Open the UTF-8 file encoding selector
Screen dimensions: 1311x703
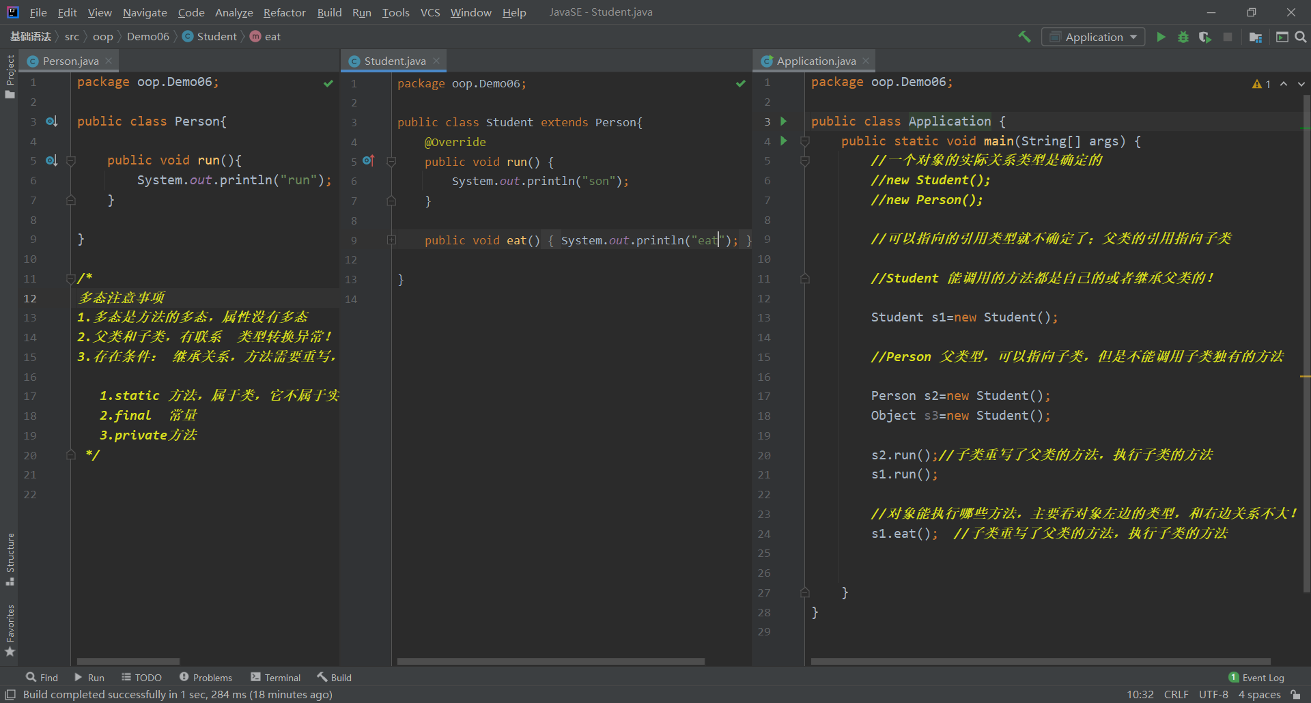pyautogui.click(x=1213, y=694)
